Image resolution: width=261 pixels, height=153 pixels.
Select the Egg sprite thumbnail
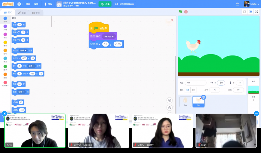pos(185,101)
